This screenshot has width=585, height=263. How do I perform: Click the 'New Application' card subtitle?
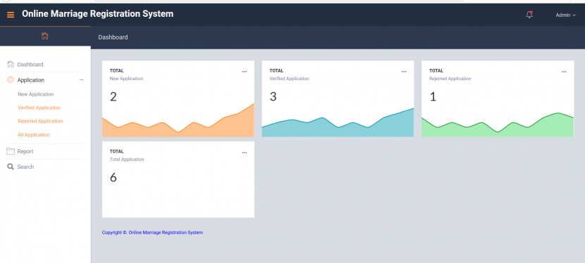[x=126, y=79]
